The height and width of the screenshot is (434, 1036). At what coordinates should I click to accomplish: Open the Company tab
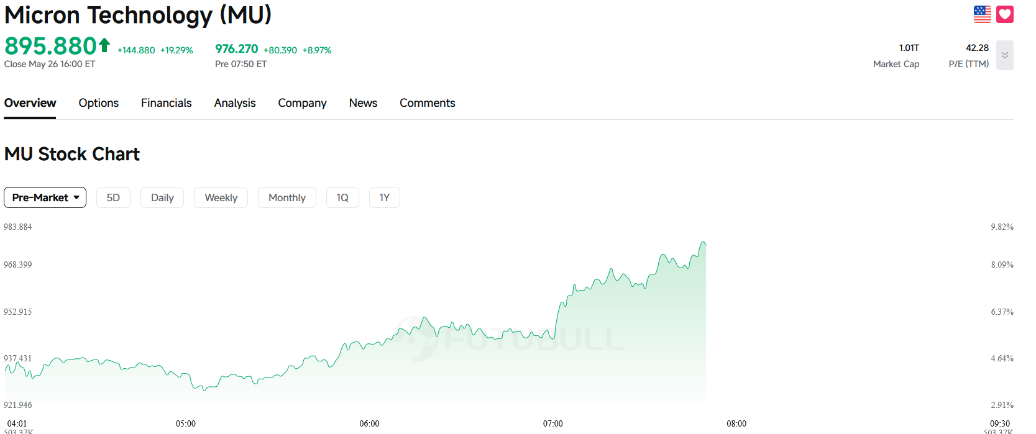coord(302,103)
